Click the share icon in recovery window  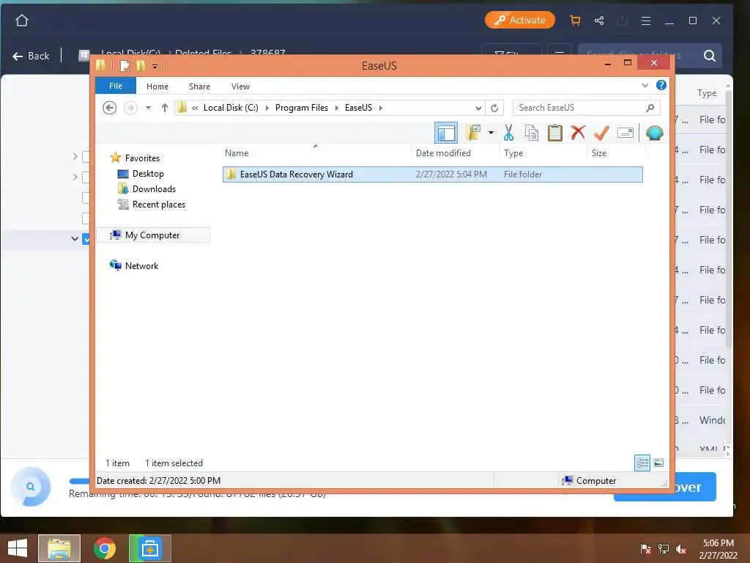(599, 20)
